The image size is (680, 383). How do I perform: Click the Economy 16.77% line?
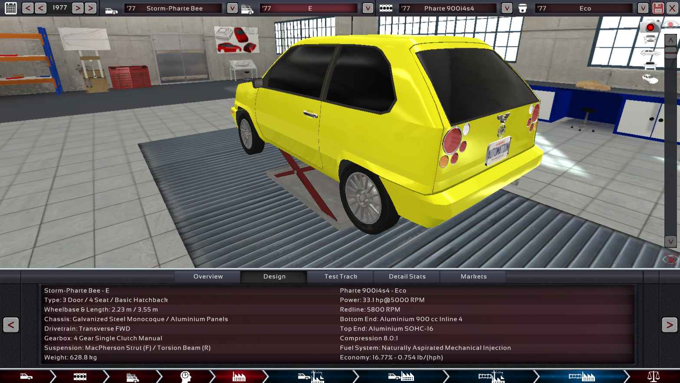[391, 357]
